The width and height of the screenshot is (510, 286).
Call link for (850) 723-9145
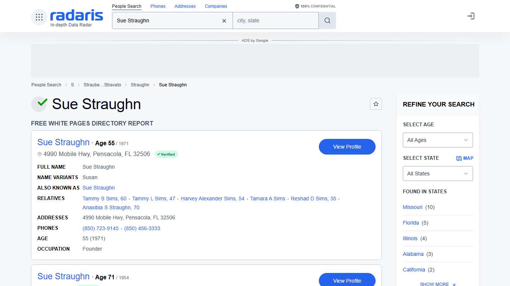[100, 228]
